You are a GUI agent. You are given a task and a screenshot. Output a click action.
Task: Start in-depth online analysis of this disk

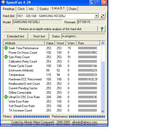pyautogui.click(x=50, y=29)
